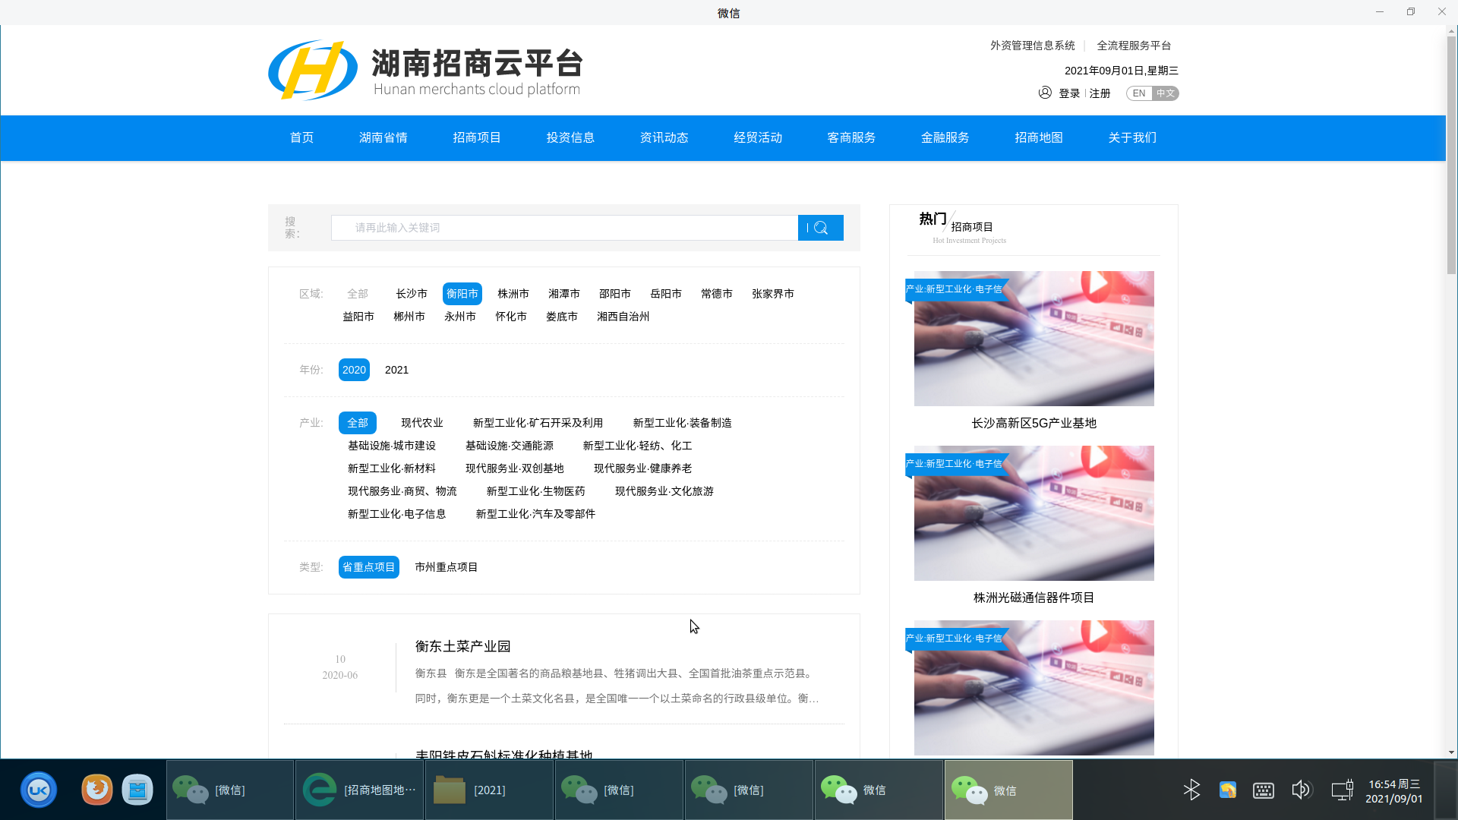This screenshot has height=820, width=1458.
Task: Switch to 招商地图地 browser taskbar window
Action: pos(359,790)
